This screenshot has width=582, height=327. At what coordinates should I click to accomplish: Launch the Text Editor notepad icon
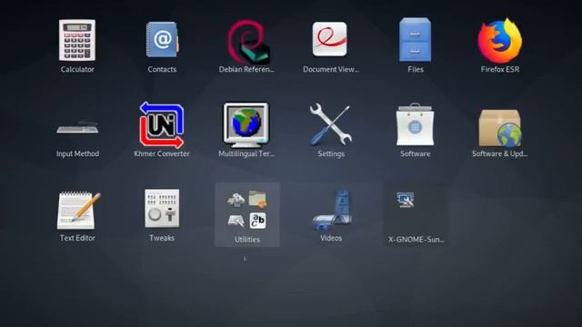tap(78, 210)
